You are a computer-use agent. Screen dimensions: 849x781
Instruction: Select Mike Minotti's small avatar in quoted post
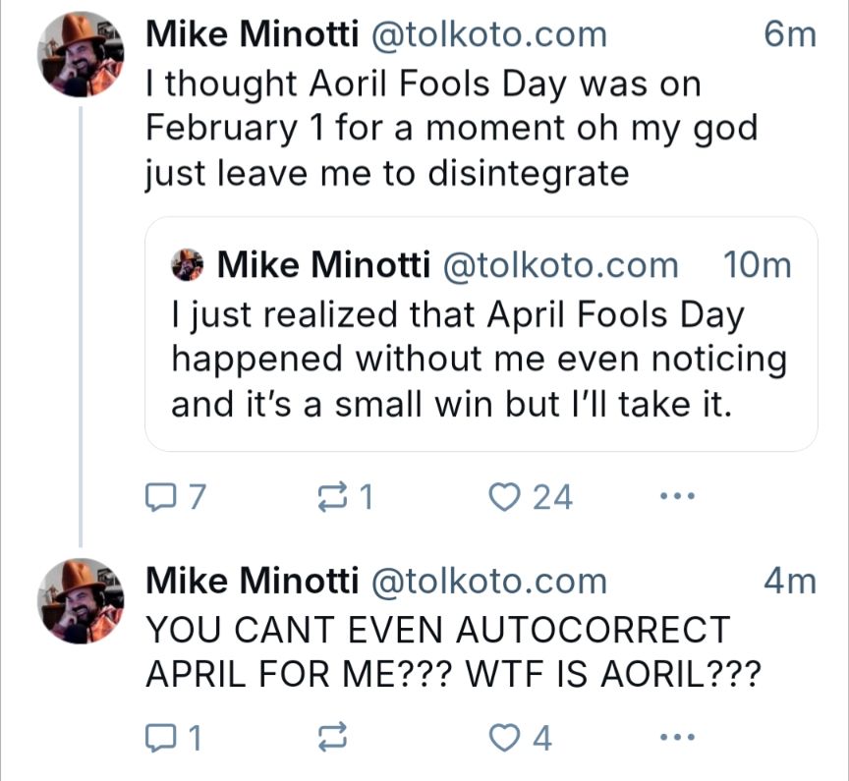[189, 263]
